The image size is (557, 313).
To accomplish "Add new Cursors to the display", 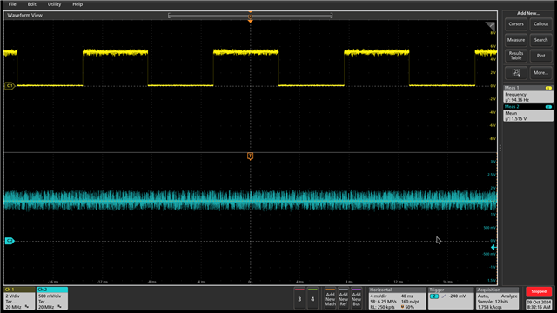I will [516, 24].
